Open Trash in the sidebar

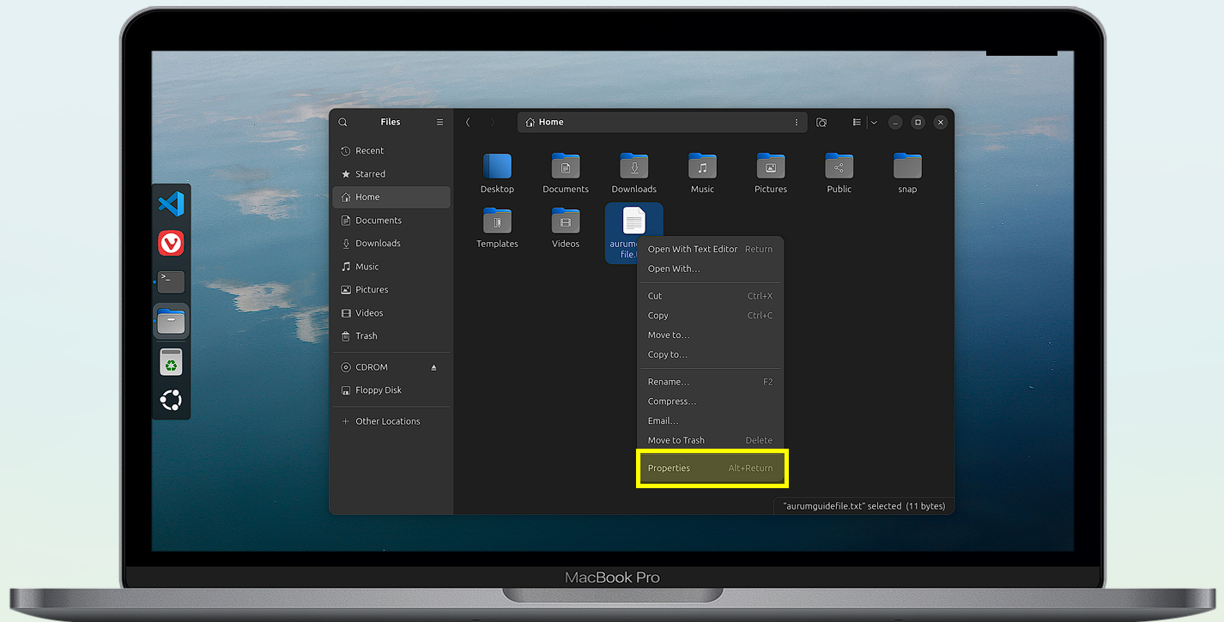coord(391,336)
